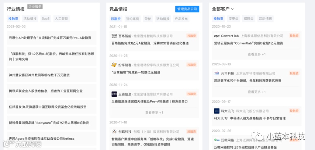
Task: Open 创略科技 完成B轮融资 news
Action: [x=153, y=142]
